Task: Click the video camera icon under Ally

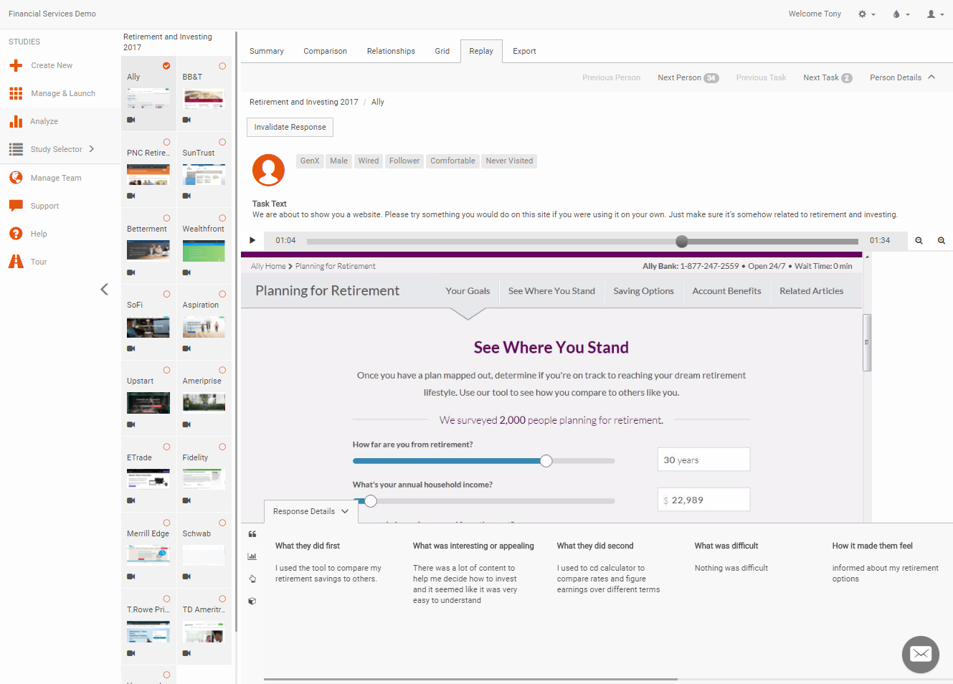Action: [131, 120]
